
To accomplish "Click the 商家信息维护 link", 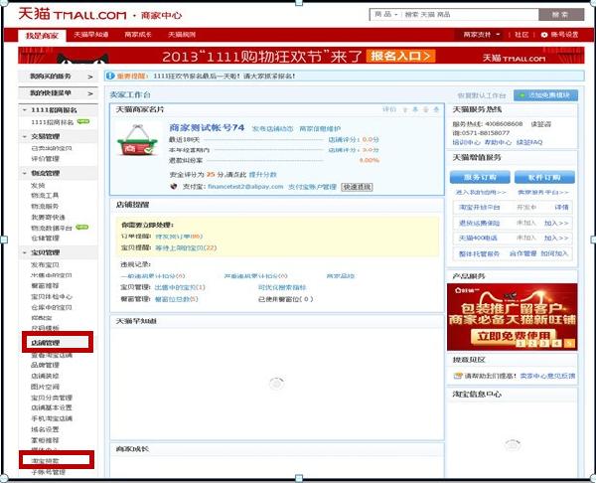I will (x=320, y=128).
